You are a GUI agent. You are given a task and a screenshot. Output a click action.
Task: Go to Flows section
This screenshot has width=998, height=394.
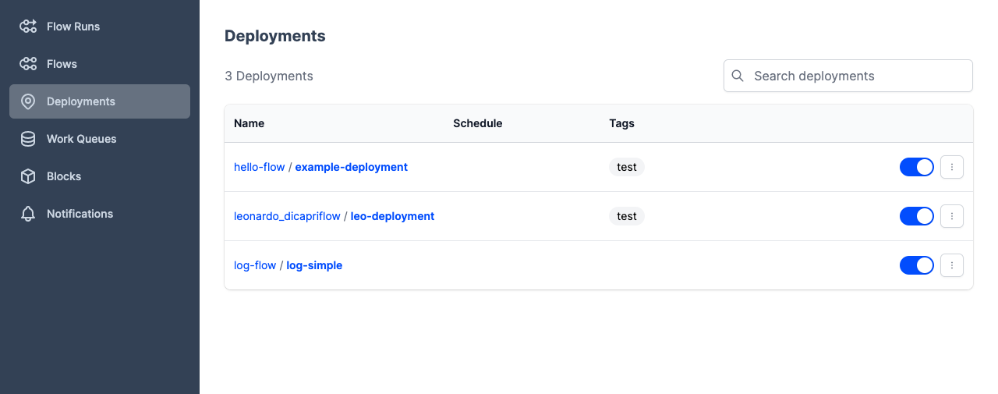pos(100,64)
